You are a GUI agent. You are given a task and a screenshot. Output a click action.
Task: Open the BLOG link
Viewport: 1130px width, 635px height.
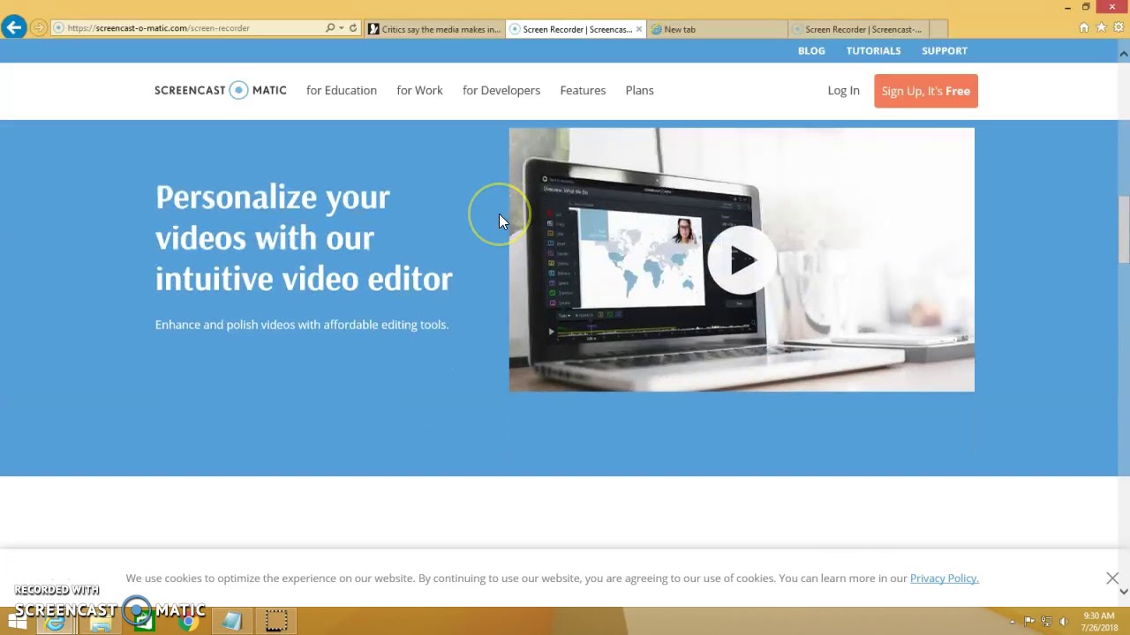click(x=811, y=50)
